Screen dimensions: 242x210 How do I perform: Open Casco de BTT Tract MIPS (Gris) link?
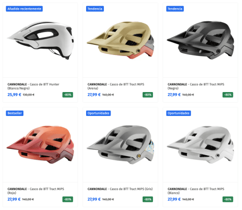click(x=120, y=189)
